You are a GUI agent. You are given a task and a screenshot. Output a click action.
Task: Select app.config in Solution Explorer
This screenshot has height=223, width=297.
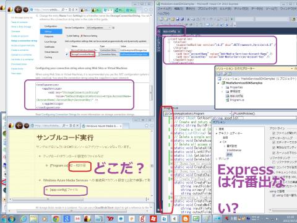click(x=236, y=95)
